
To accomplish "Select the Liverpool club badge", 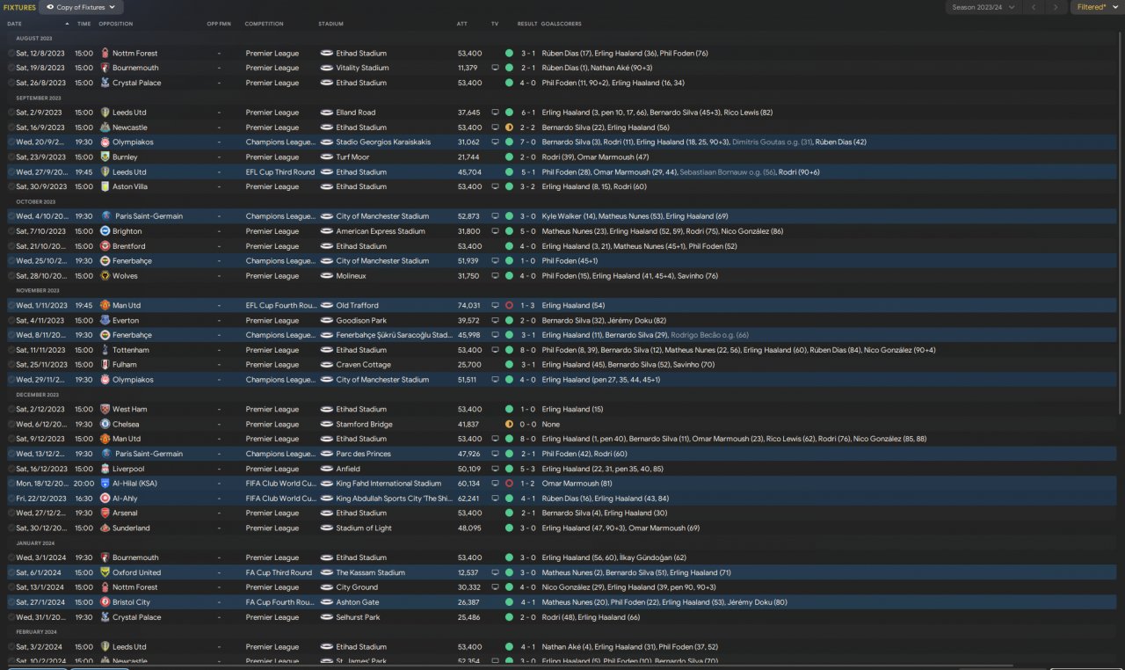I will tap(105, 469).
